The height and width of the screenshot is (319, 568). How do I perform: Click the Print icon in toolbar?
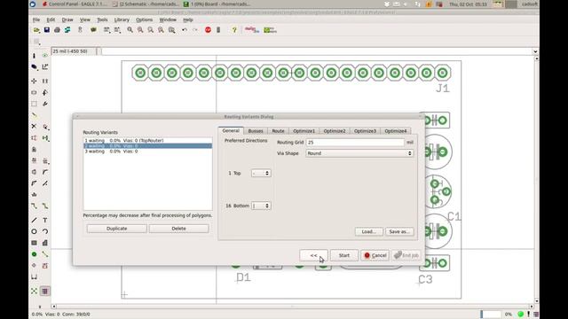57,30
